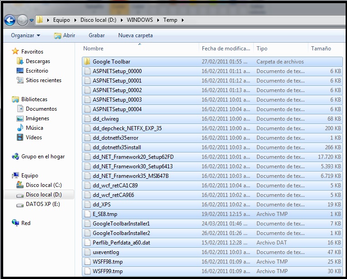Select ASPNETSetup_00001 file icon
Viewport: 347px width, 279px height.
[x=87, y=80]
